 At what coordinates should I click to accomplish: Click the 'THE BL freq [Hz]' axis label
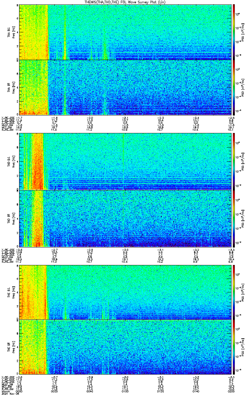point(11,292)
